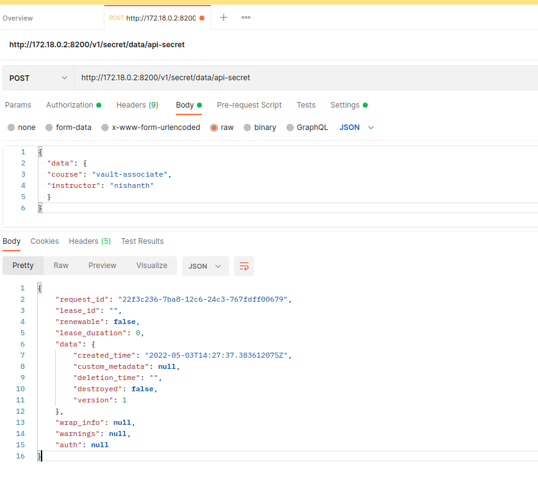Select the form-data body option

click(x=51, y=128)
